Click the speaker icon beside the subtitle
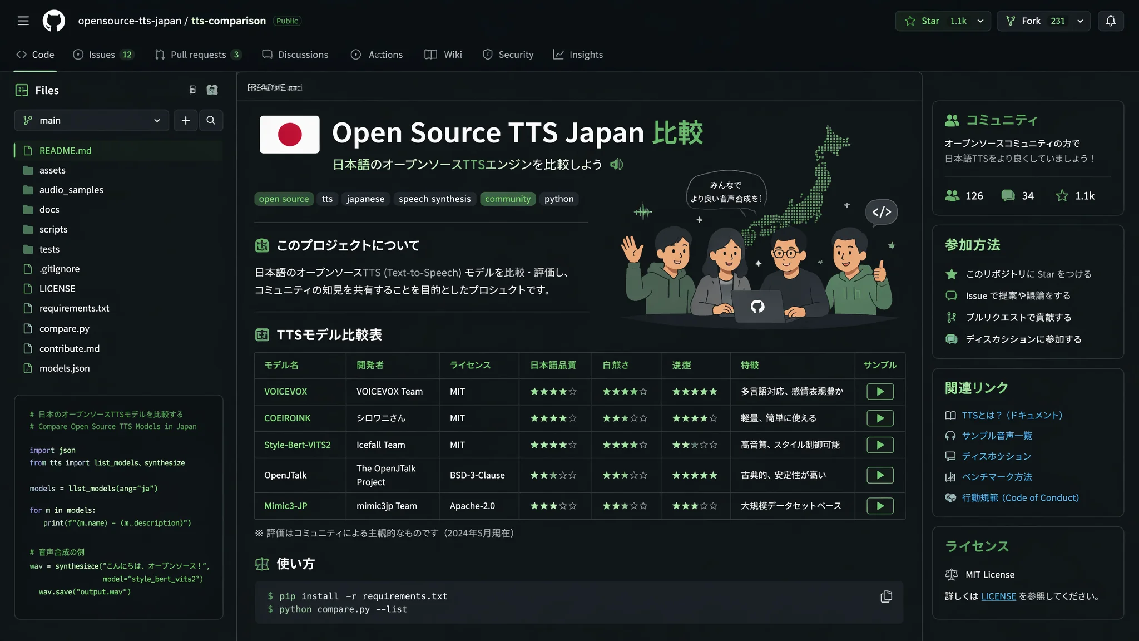 (x=616, y=164)
